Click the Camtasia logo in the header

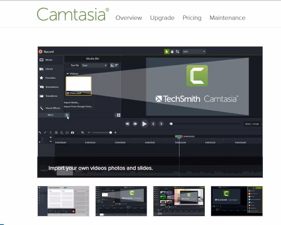click(73, 14)
